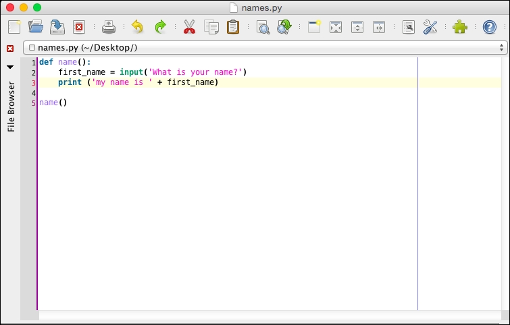Undo the last edit

coord(137,26)
